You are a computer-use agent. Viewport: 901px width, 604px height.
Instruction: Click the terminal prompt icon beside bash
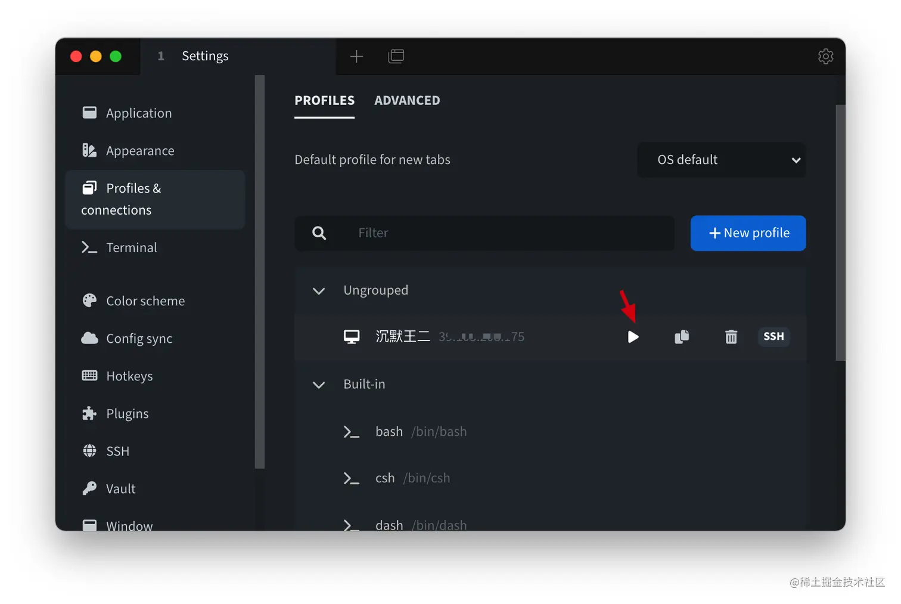351,432
